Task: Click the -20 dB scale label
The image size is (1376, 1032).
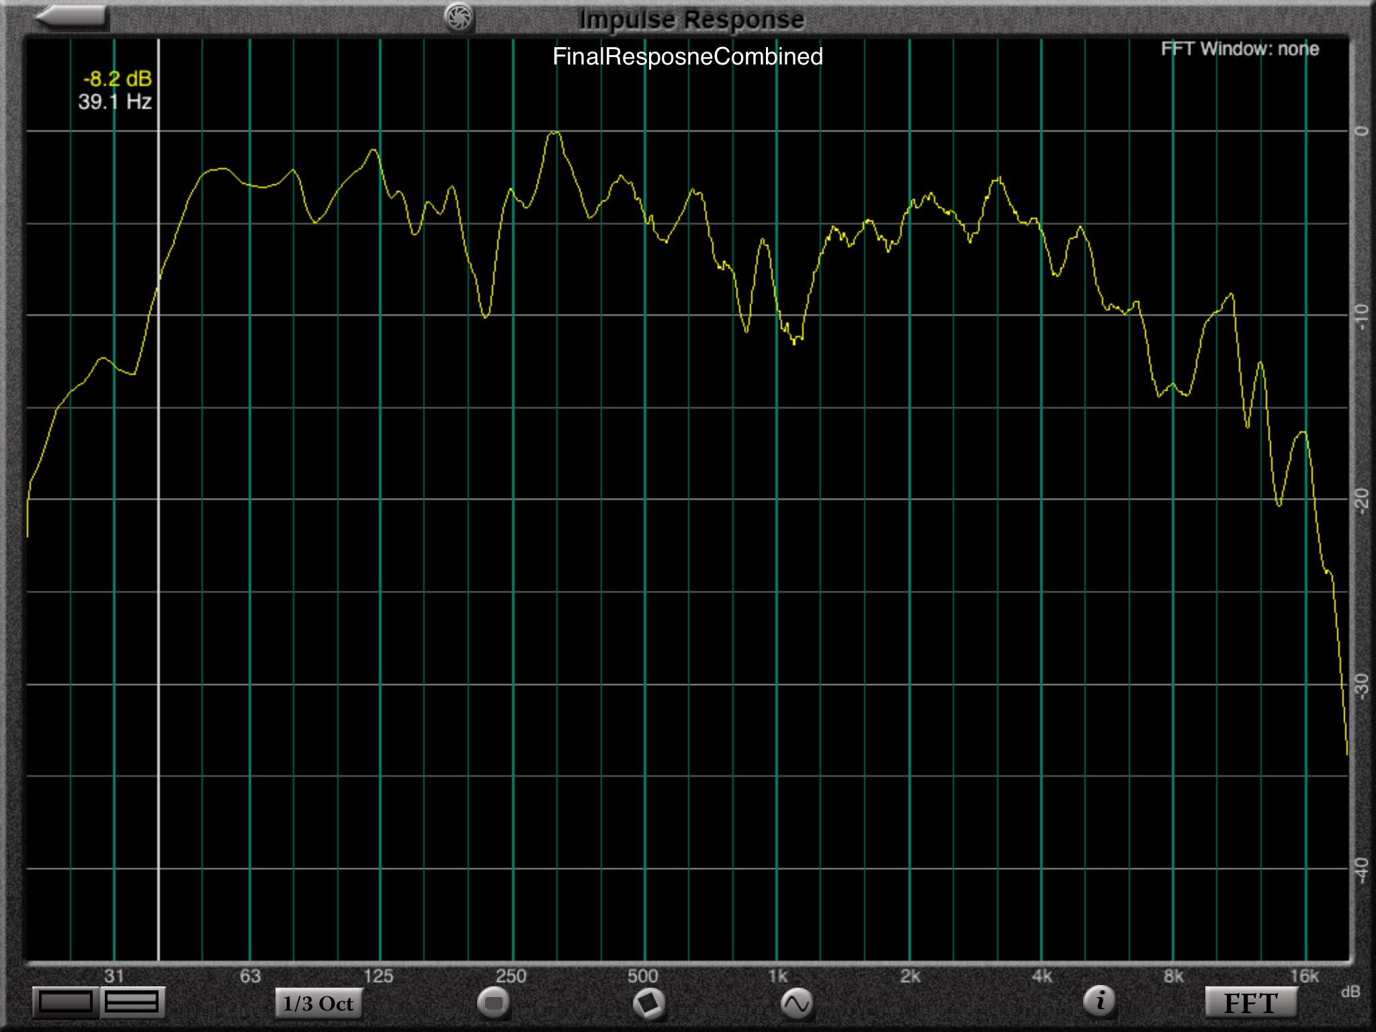Action: 1361,501
